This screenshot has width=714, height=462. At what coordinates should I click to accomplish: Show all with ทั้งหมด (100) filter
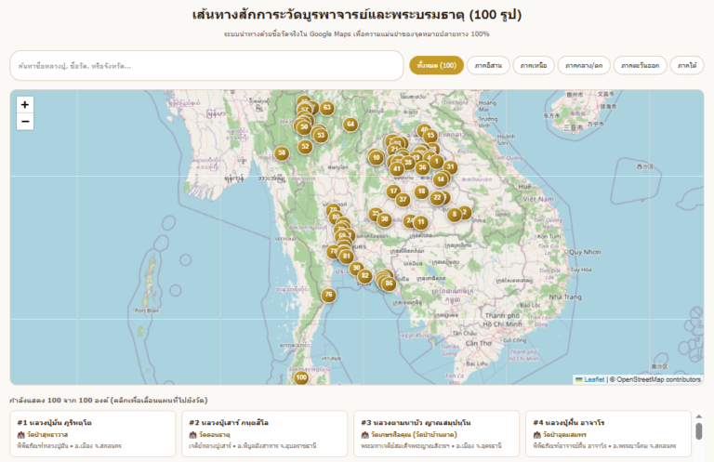point(436,66)
